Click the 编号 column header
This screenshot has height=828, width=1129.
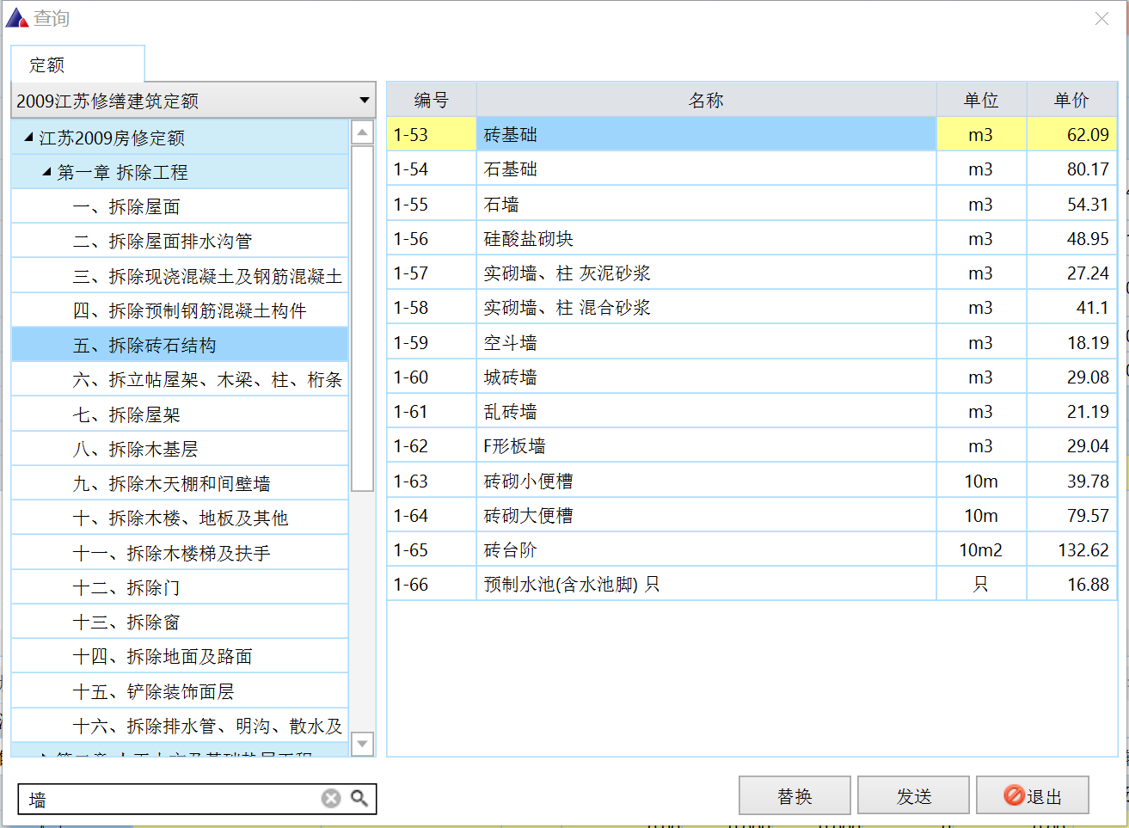click(x=432, y=100)
